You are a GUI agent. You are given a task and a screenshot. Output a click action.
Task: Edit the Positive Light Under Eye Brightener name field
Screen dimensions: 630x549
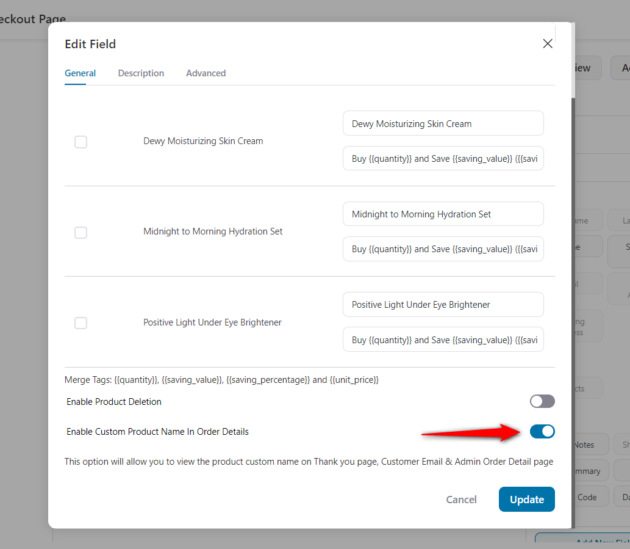(x=443, y=304)
